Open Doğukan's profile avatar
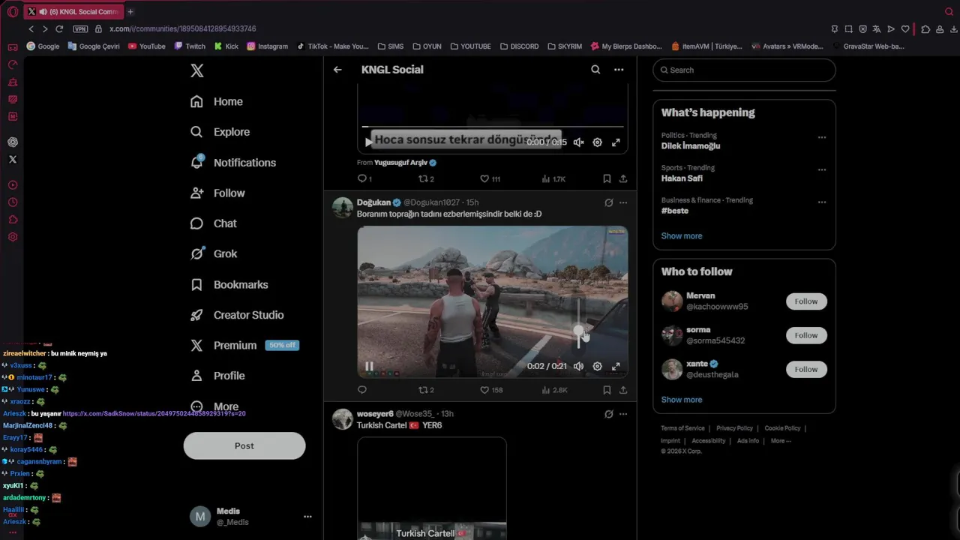This screenshot has width=960, height=540. (343, 208)
